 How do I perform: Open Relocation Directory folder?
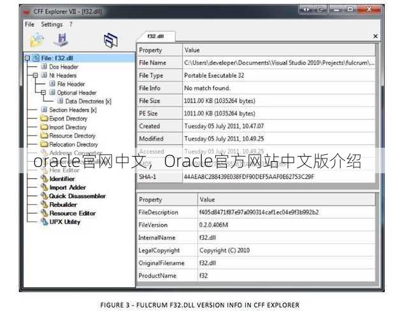pyautogui.click(x=73, y=145)
